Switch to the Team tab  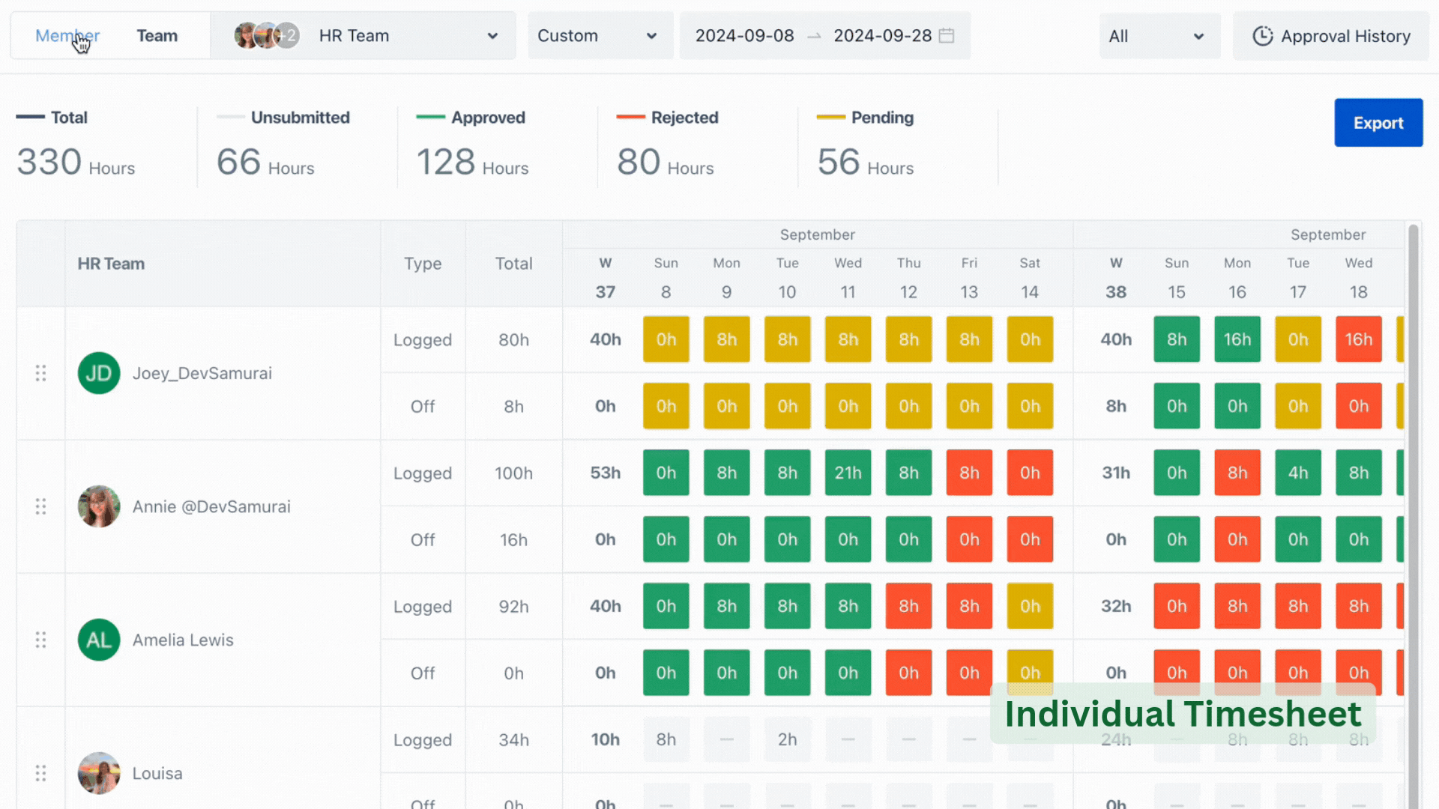[x=157, y=35]
